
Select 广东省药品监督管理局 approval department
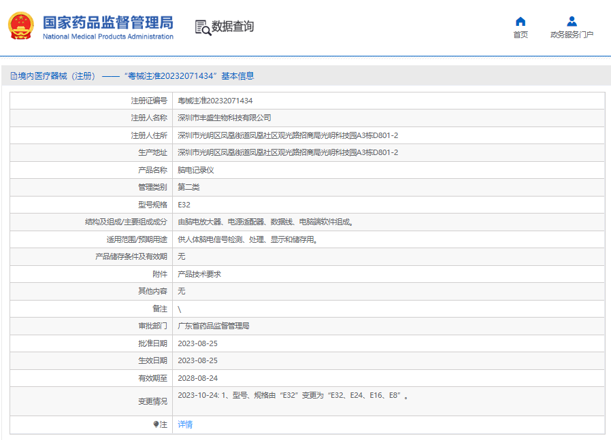point(214,326)
